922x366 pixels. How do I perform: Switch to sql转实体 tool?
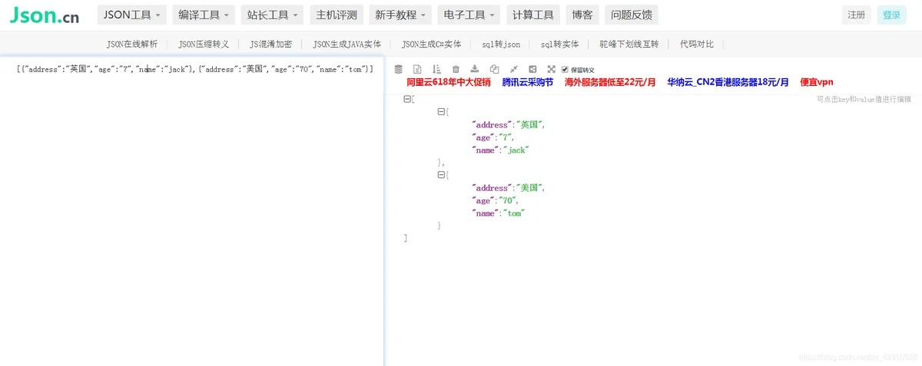[x=559, y=45]
